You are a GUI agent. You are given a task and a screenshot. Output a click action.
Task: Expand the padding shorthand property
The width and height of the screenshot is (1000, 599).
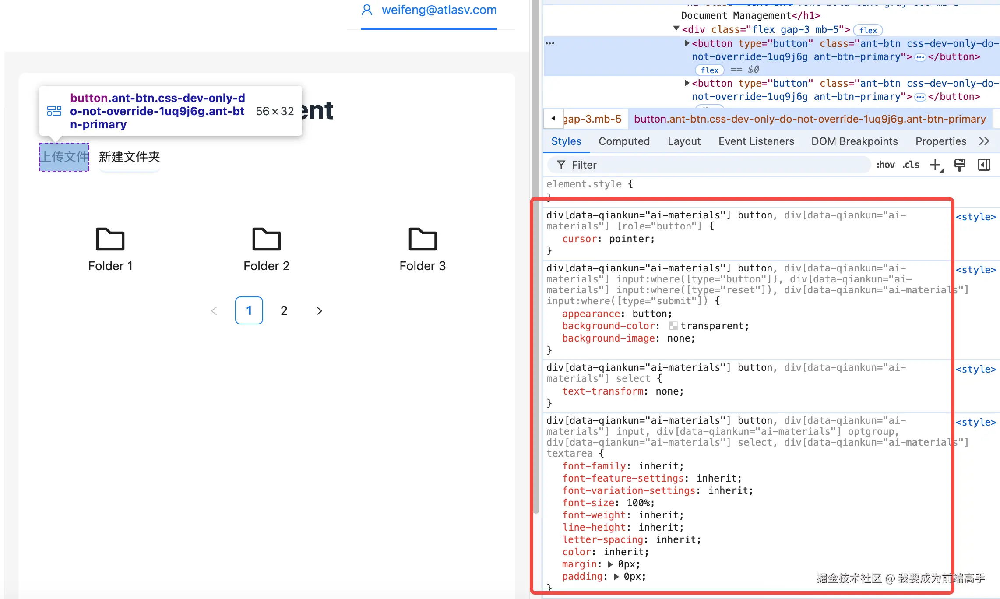point(616,577)
